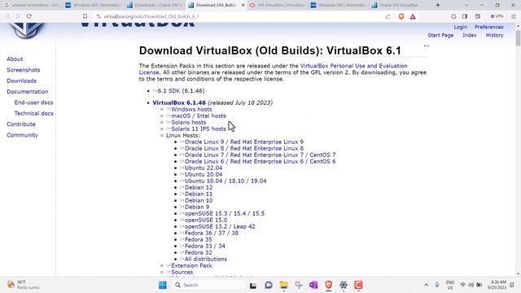521x293 pixels.
Task: Download the 6.1 SDK link
Action: 169,90
